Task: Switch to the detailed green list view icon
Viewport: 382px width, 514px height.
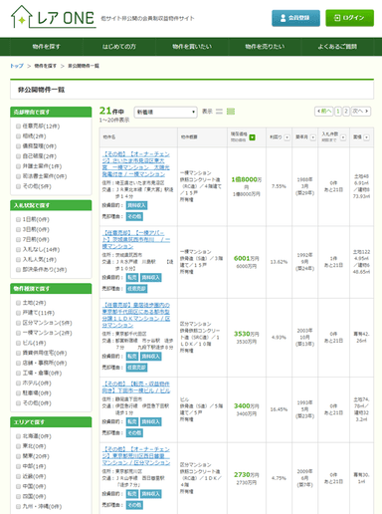Action: click(x=231, y=112)
